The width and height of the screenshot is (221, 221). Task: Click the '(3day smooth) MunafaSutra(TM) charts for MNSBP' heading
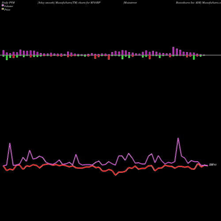(69, 3)
